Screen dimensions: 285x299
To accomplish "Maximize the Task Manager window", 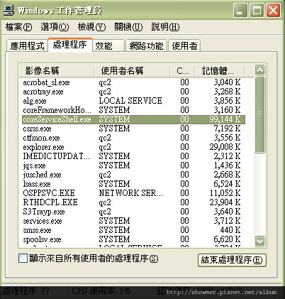I will [x=257, y=10].
